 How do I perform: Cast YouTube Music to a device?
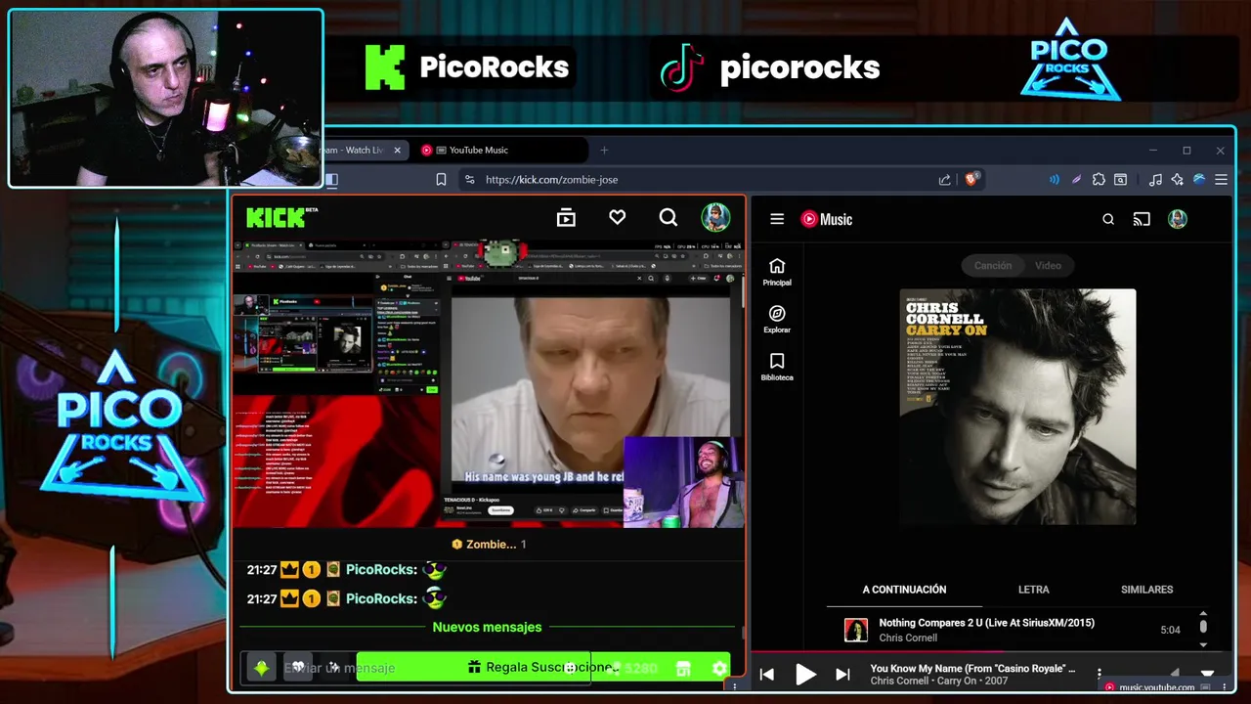(1142, 219)
